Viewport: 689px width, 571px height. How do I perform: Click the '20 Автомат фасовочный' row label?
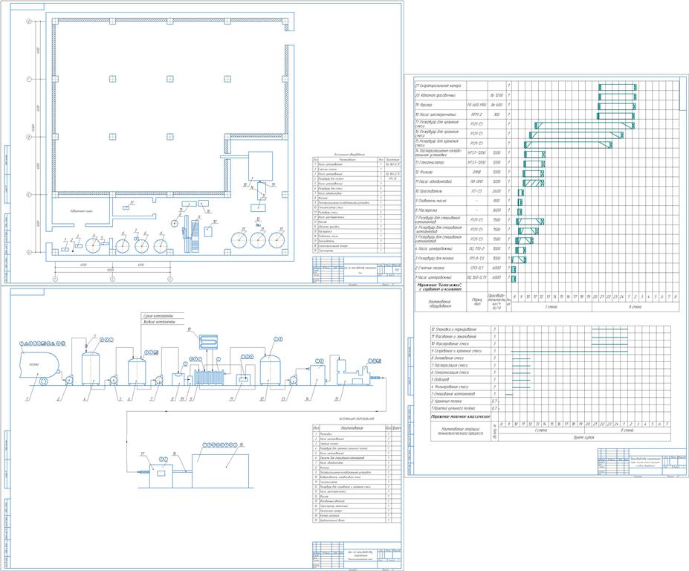(x=436, y=95)
